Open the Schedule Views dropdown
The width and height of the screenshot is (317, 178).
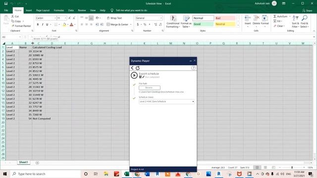[166, 101]
